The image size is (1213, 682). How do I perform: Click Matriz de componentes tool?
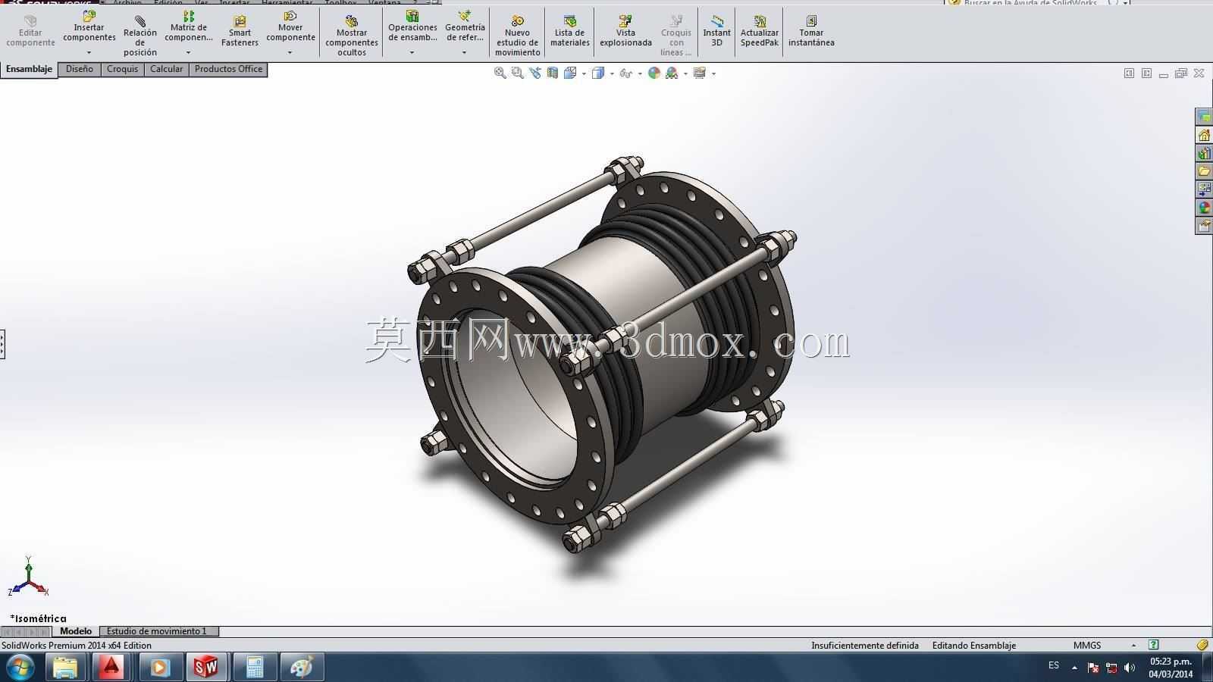point(189,27)
